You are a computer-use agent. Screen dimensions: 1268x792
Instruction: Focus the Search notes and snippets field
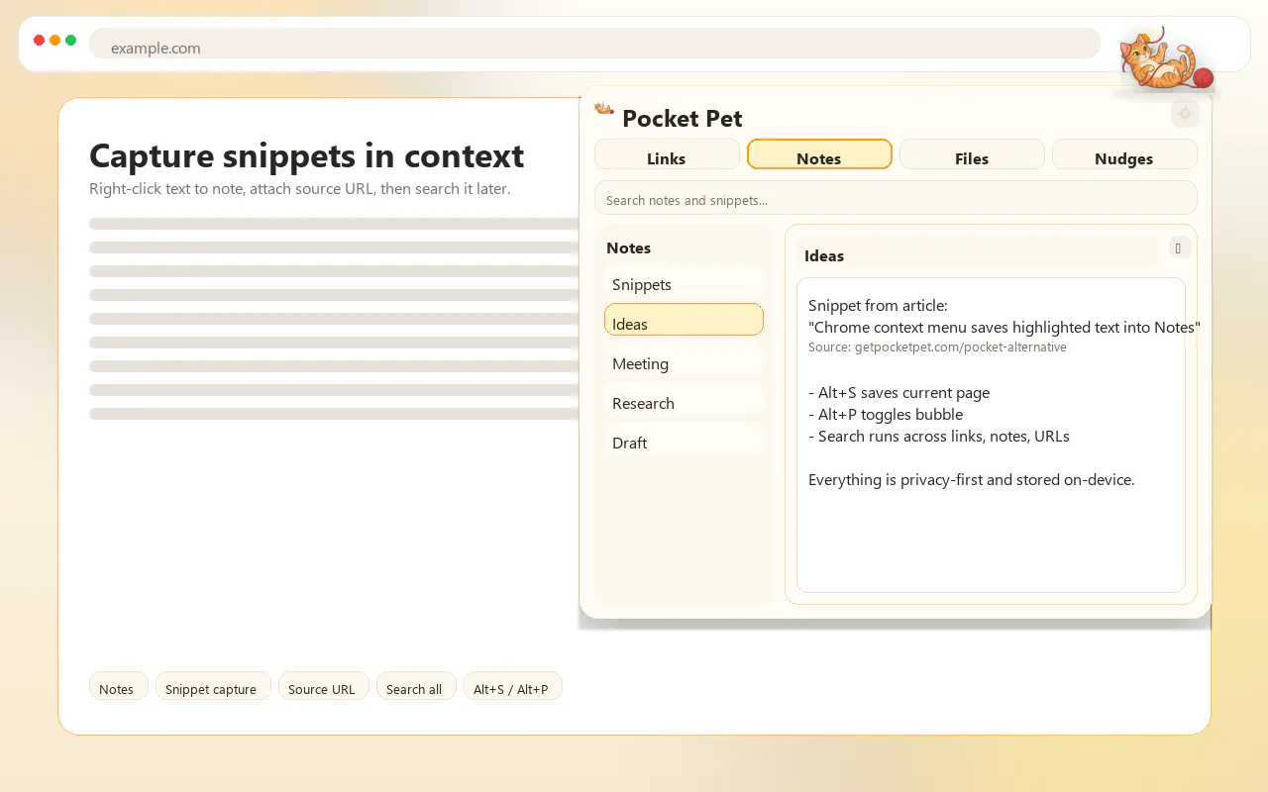(x=896, y=198)
